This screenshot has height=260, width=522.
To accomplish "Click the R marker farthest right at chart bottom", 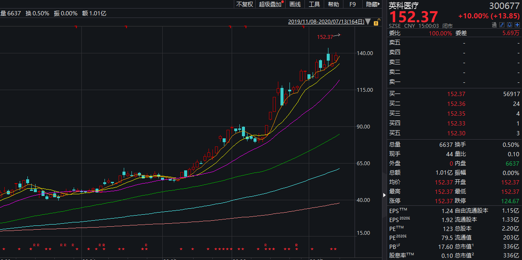I will pos(296,245).
